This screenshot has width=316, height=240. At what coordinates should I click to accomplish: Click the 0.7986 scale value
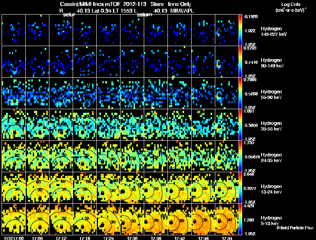250,80
